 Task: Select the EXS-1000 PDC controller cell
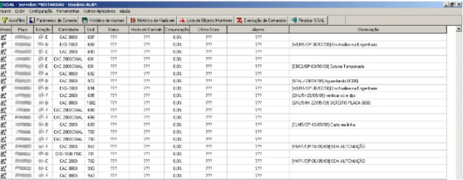68,154
